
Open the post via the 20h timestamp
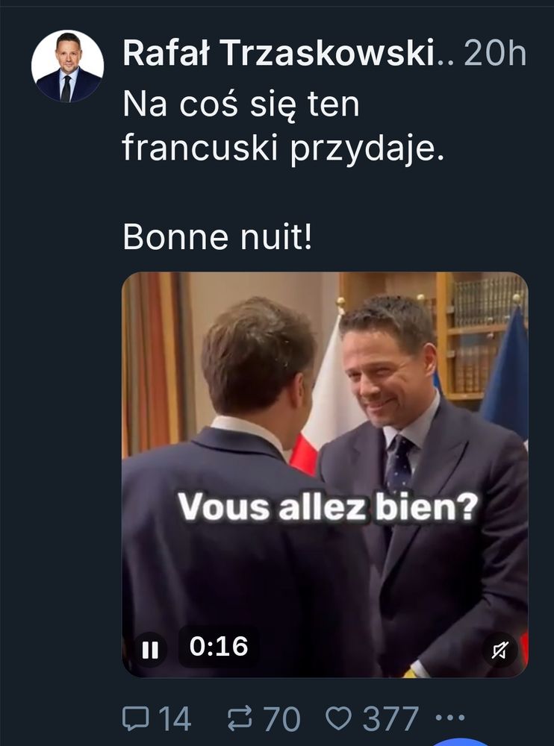495,52
